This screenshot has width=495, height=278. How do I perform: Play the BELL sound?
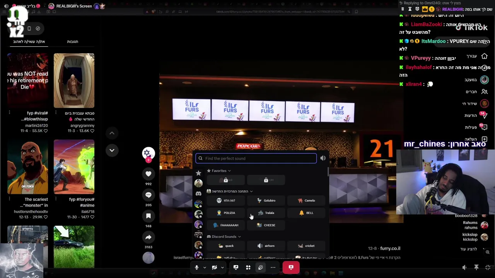[x=306, y=213]
